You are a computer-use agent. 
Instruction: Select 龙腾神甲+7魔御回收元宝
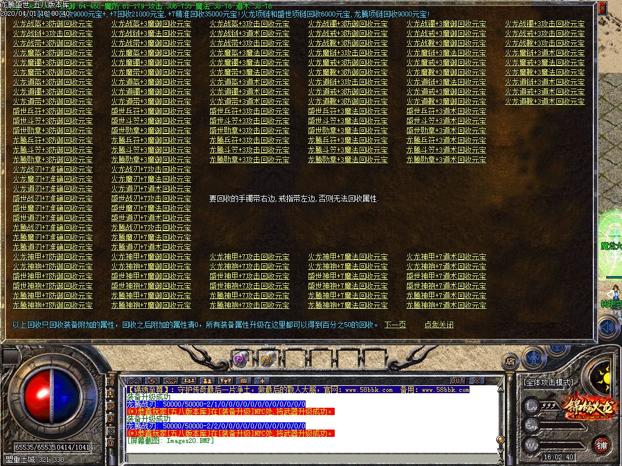pos(151,295)
